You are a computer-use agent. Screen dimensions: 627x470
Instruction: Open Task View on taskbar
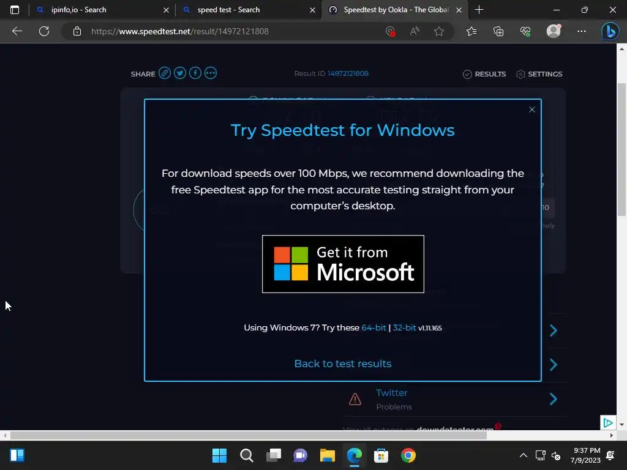pos(274,455)
